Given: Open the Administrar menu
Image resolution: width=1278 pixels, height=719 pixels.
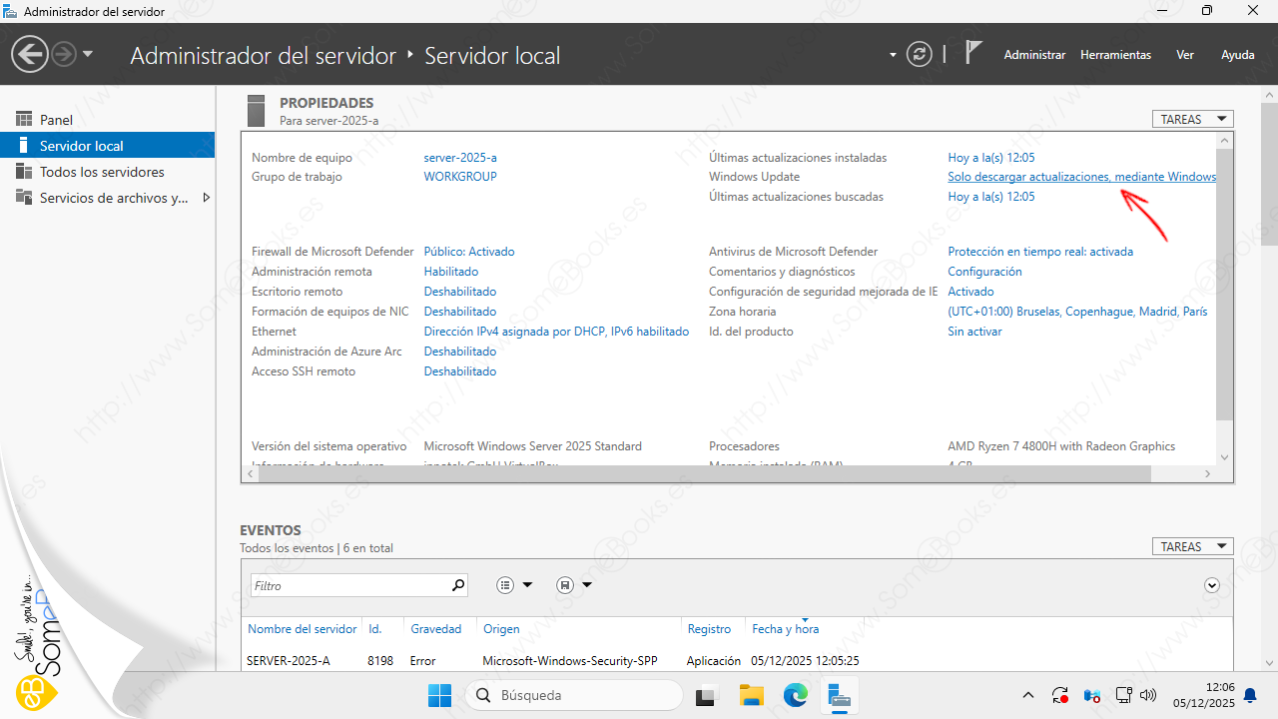Looking at the screenshot, I should pos(1034,55).
